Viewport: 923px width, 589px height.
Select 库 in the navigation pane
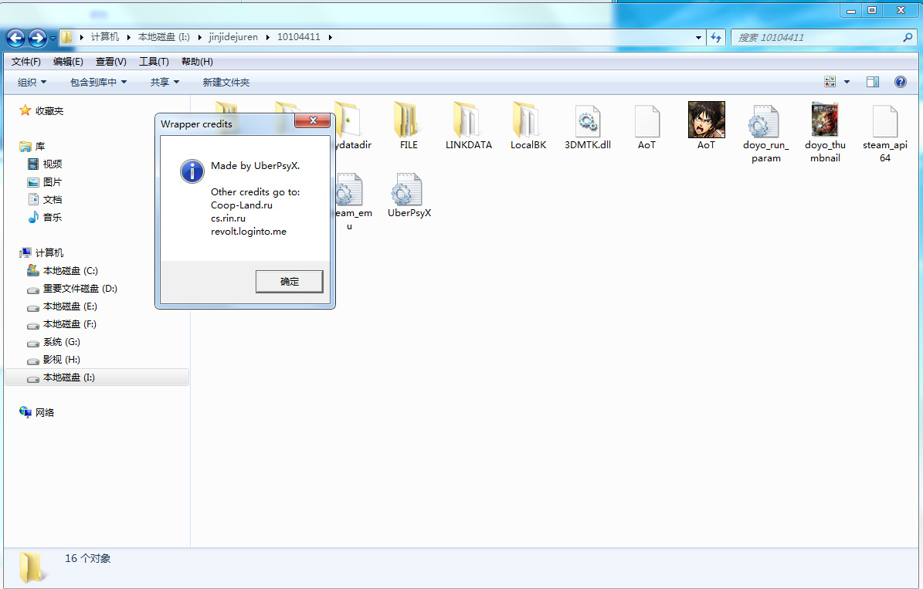32,146
